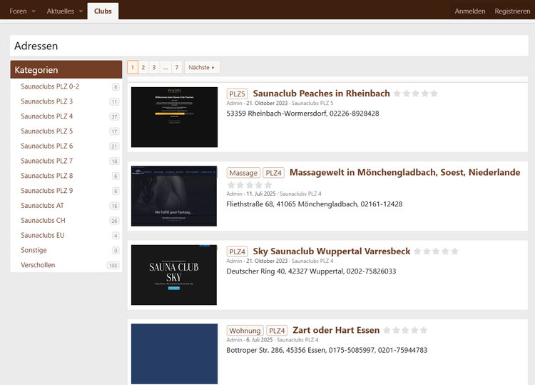Select category Saunaclubs PLZ 0-2

click(50, 86)
